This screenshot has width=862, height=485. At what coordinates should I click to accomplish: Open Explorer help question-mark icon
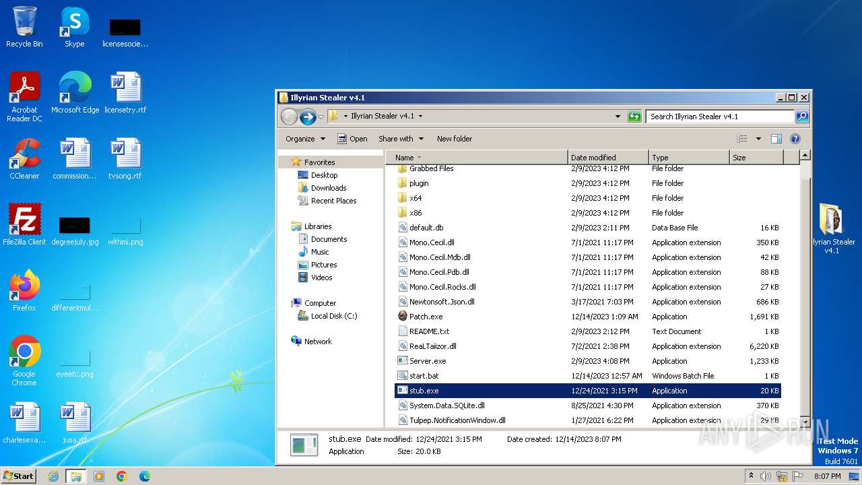[795, 139]
